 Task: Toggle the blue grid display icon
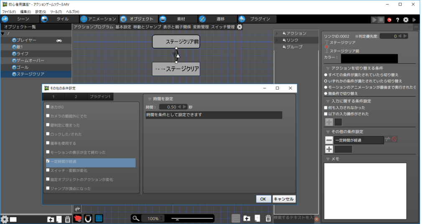pyautogui.click(x=99, y=218)
